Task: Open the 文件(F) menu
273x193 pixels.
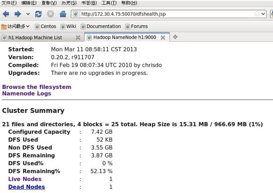Action: 9,3
